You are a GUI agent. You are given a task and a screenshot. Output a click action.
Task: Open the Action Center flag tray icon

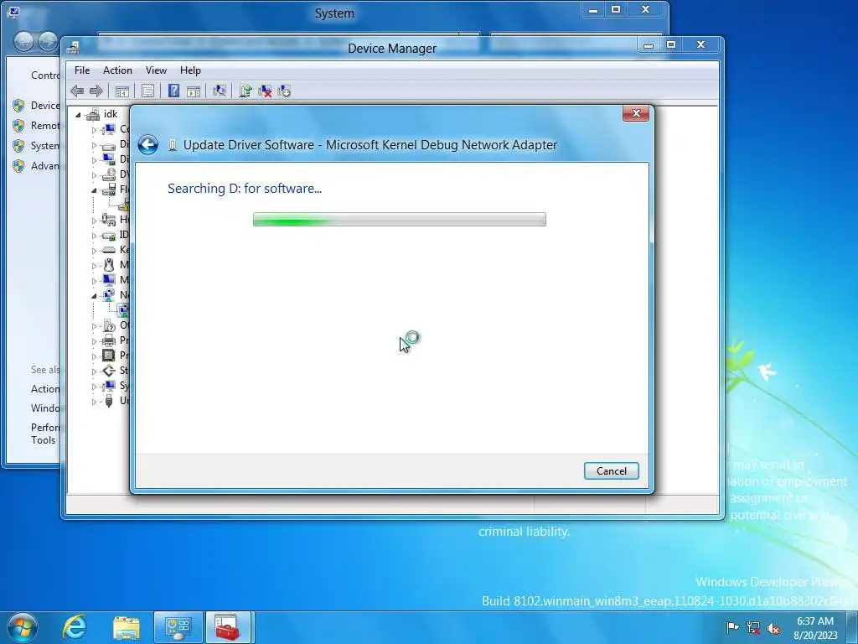(x=732, y=627)
